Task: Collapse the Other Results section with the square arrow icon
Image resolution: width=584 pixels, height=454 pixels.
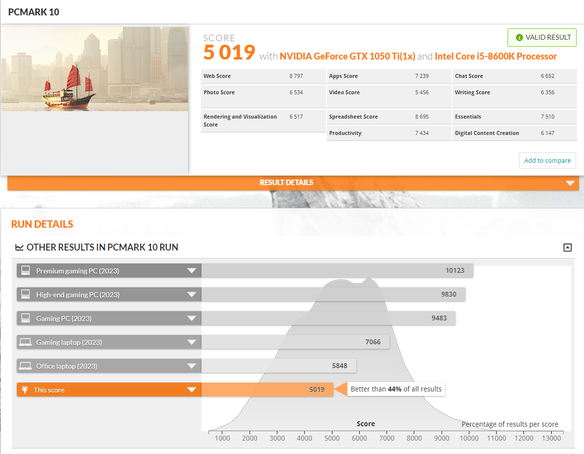Action: pyautogui.click(x=567, y=247)
